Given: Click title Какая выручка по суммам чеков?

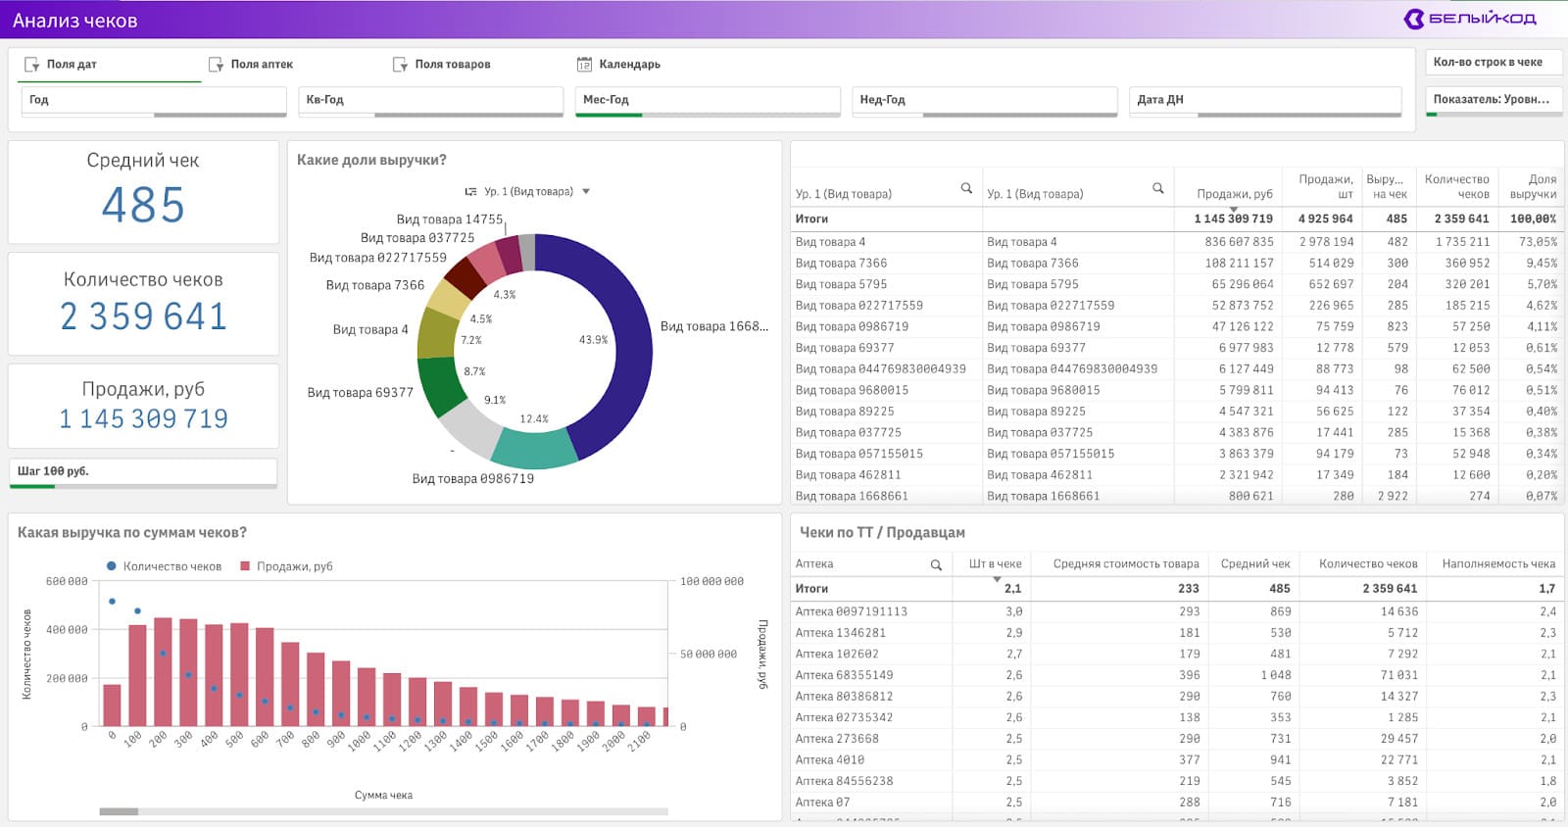Looking at the screenshot, I should [132, 533].
